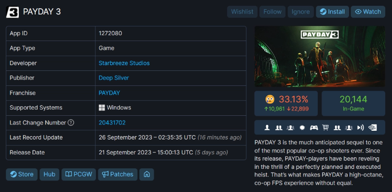
Task: Open the Steam Store page button
Action: tap(22, 174)
